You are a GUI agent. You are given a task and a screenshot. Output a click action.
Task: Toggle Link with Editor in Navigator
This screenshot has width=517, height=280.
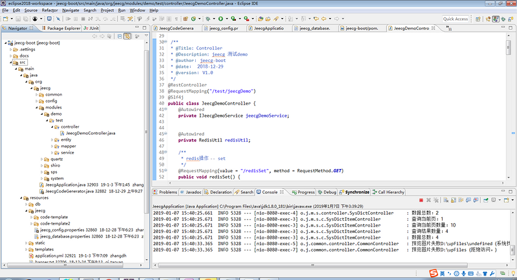[x=127, y=37]
